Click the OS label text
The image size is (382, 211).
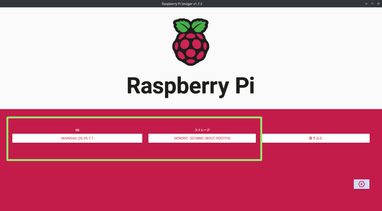coord(77,130)
